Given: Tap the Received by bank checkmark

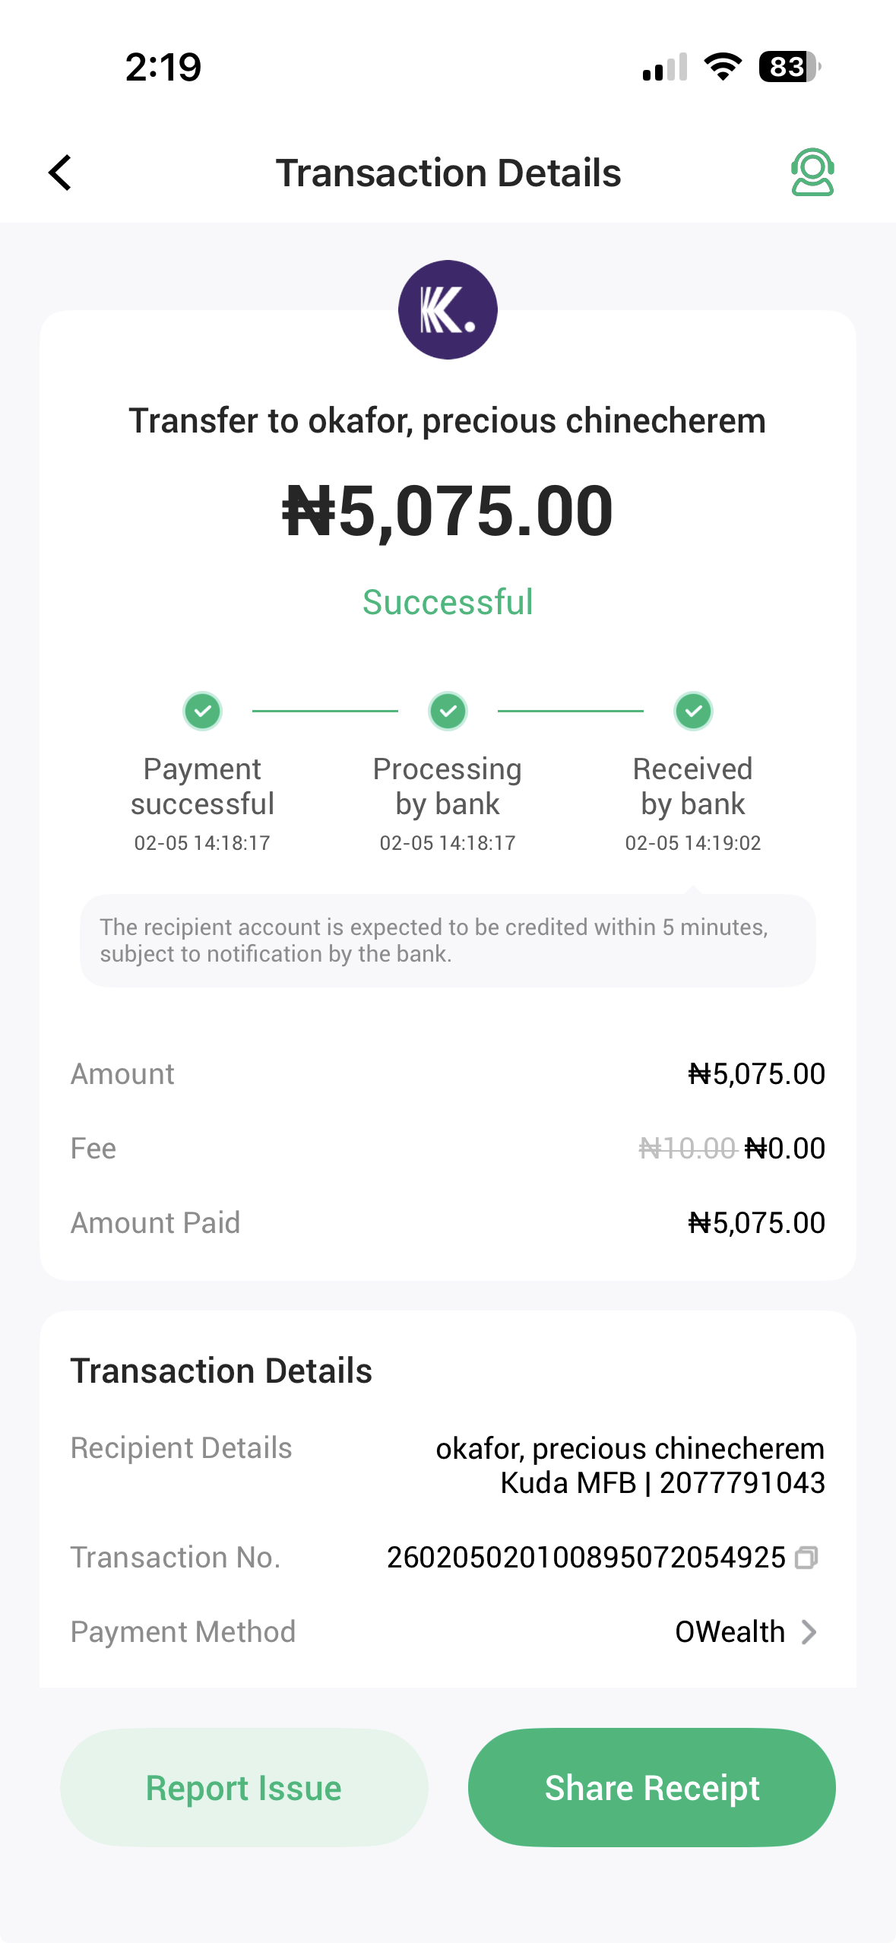Looking at the screenshot, I should coord(693,712).
